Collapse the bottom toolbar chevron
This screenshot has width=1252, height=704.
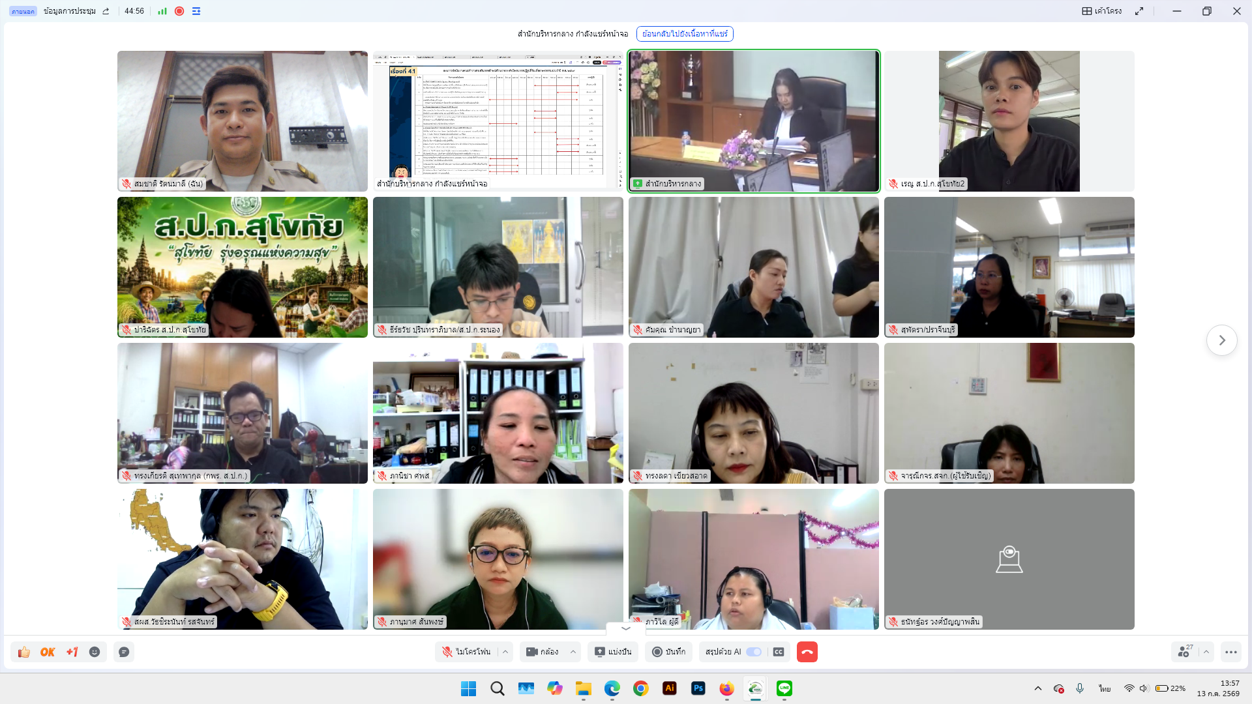(x=626, y=629)
